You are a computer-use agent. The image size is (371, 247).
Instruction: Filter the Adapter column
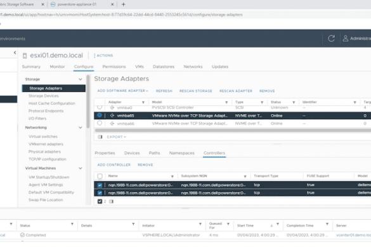[x=143, y=103]
